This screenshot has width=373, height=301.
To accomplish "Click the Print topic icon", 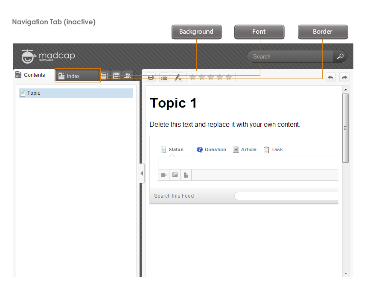I will coord(151,77).
